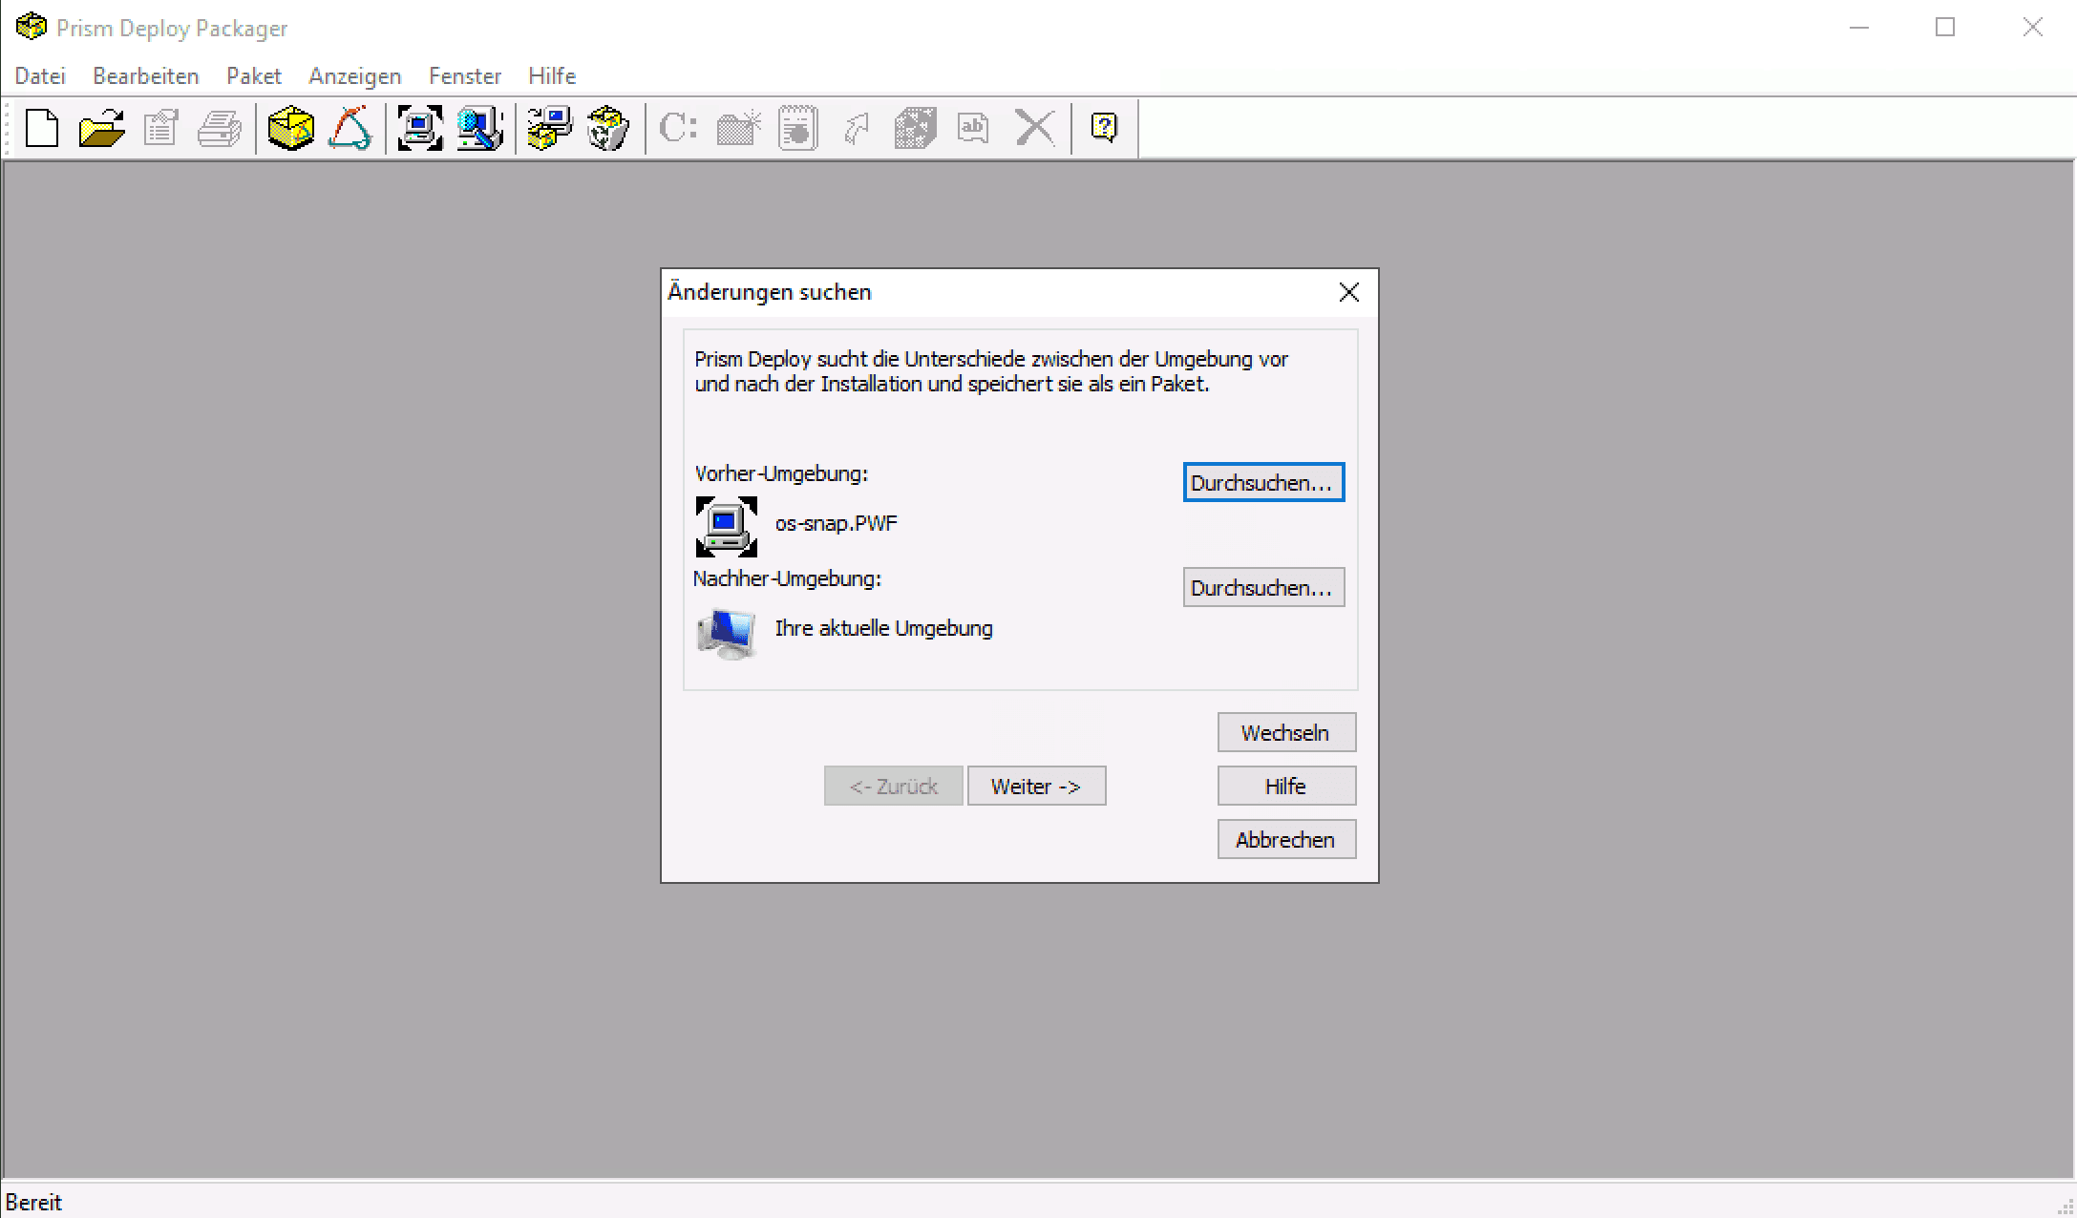Click the os-snap.PWF snapshot icon
Viewport: 2077px width, 1218px height.
(726, 526)
